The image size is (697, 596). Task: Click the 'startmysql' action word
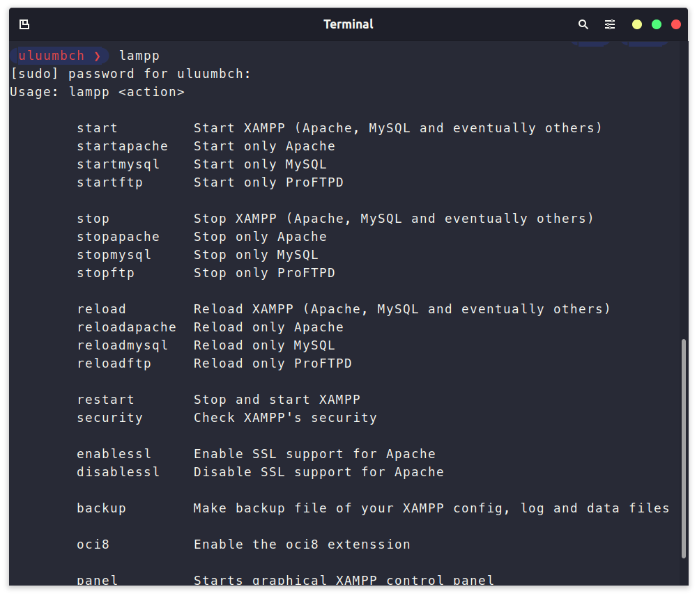(x=118, y=164)
